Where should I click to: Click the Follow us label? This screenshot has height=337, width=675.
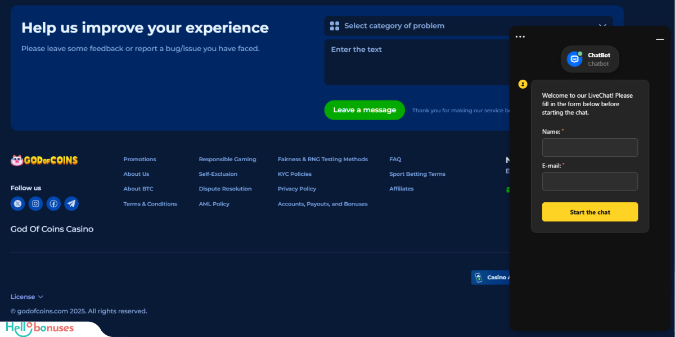pos(26,188)
